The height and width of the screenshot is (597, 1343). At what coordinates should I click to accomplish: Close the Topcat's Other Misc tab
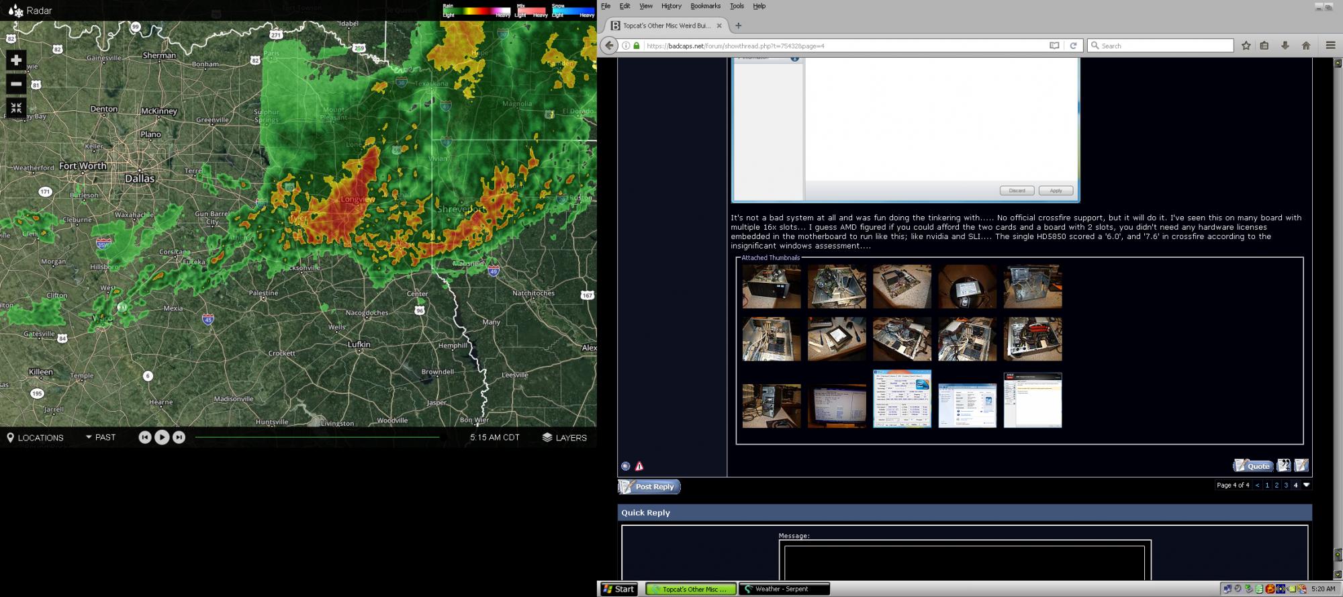click(x=719, y=26)
